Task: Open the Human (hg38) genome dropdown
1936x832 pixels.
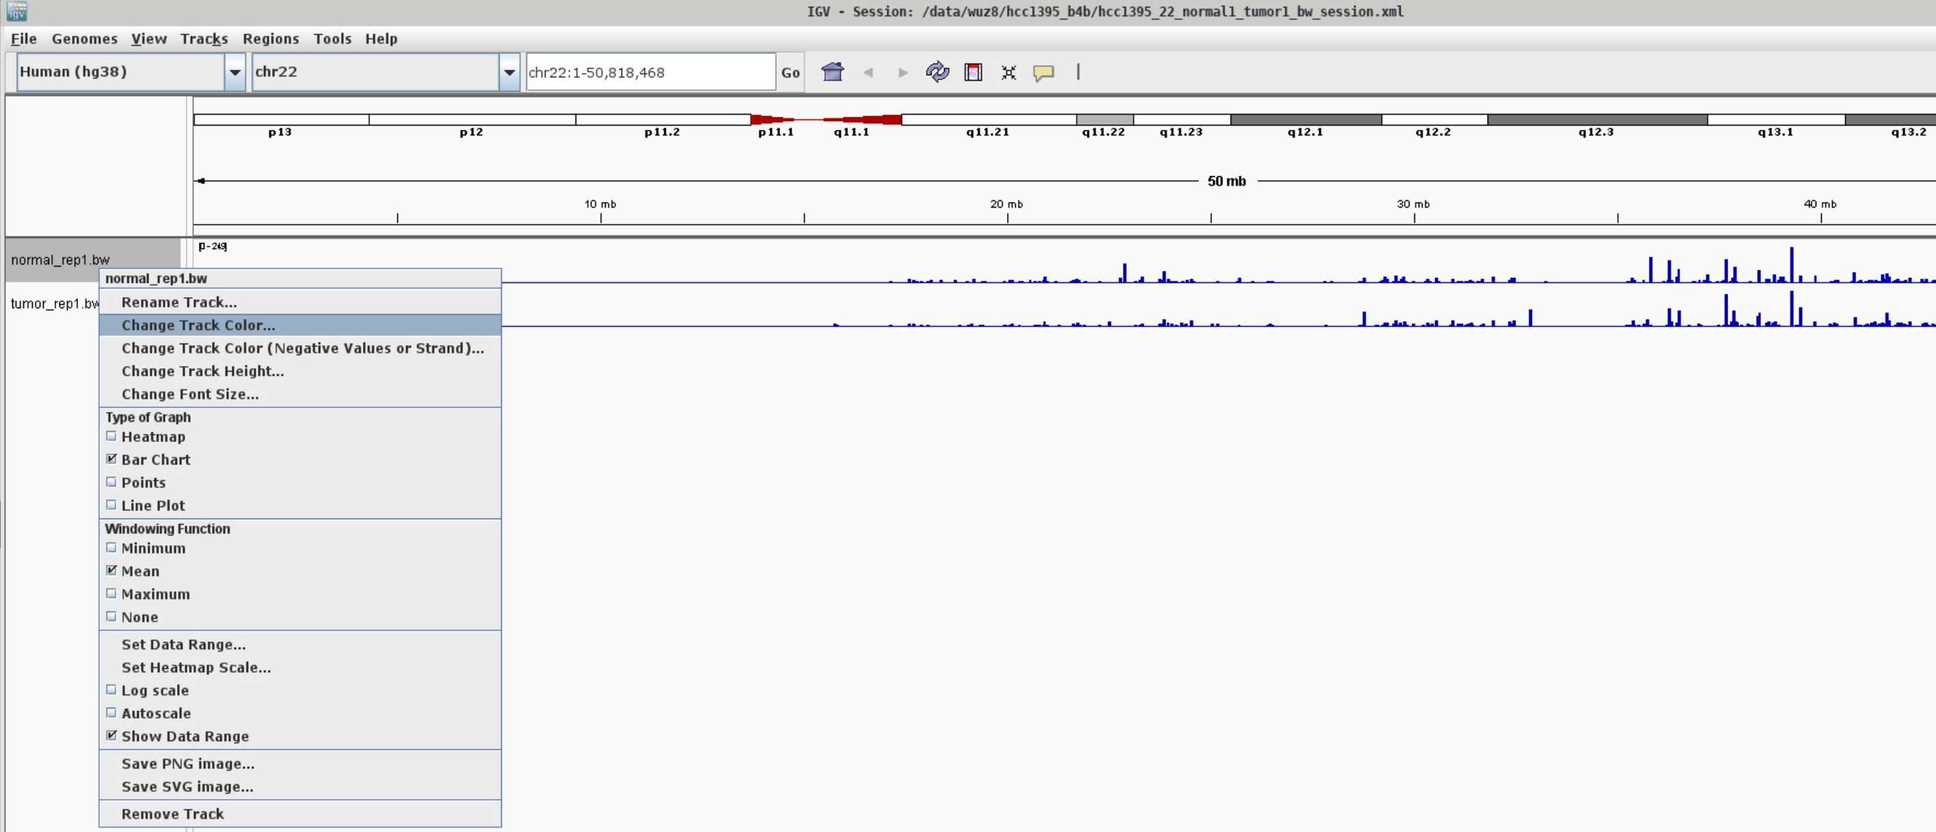Action: coord(234,72)
